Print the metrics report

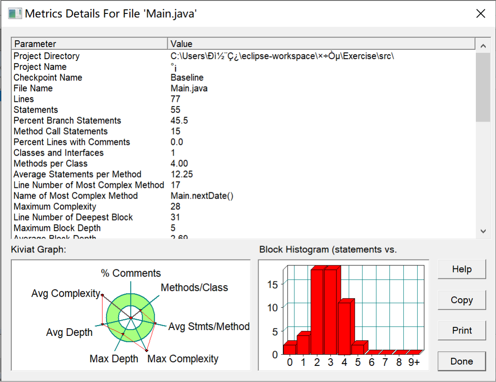(461, 330)
